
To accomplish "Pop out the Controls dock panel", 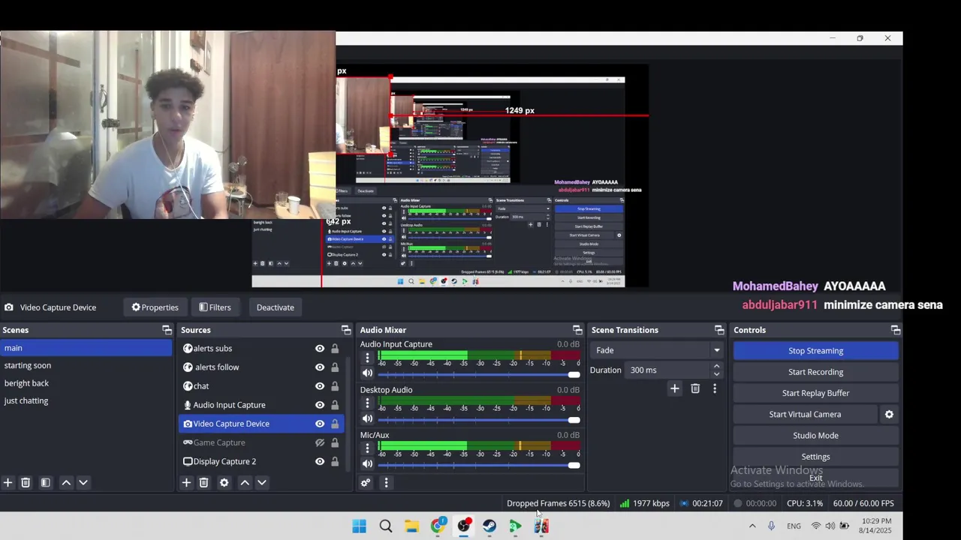I will click(x=896, y=330).
